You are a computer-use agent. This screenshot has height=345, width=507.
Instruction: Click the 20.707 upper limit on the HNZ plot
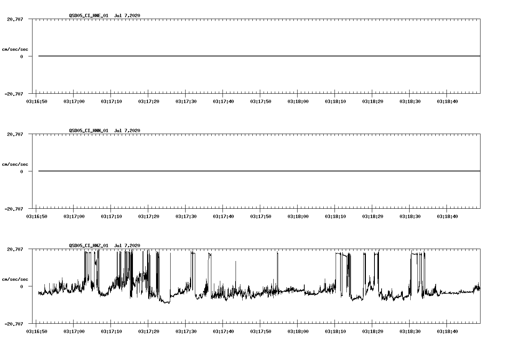15,249
